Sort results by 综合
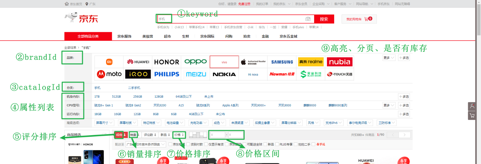The height and width of the screenshot is (164, 481). point(121,135)
